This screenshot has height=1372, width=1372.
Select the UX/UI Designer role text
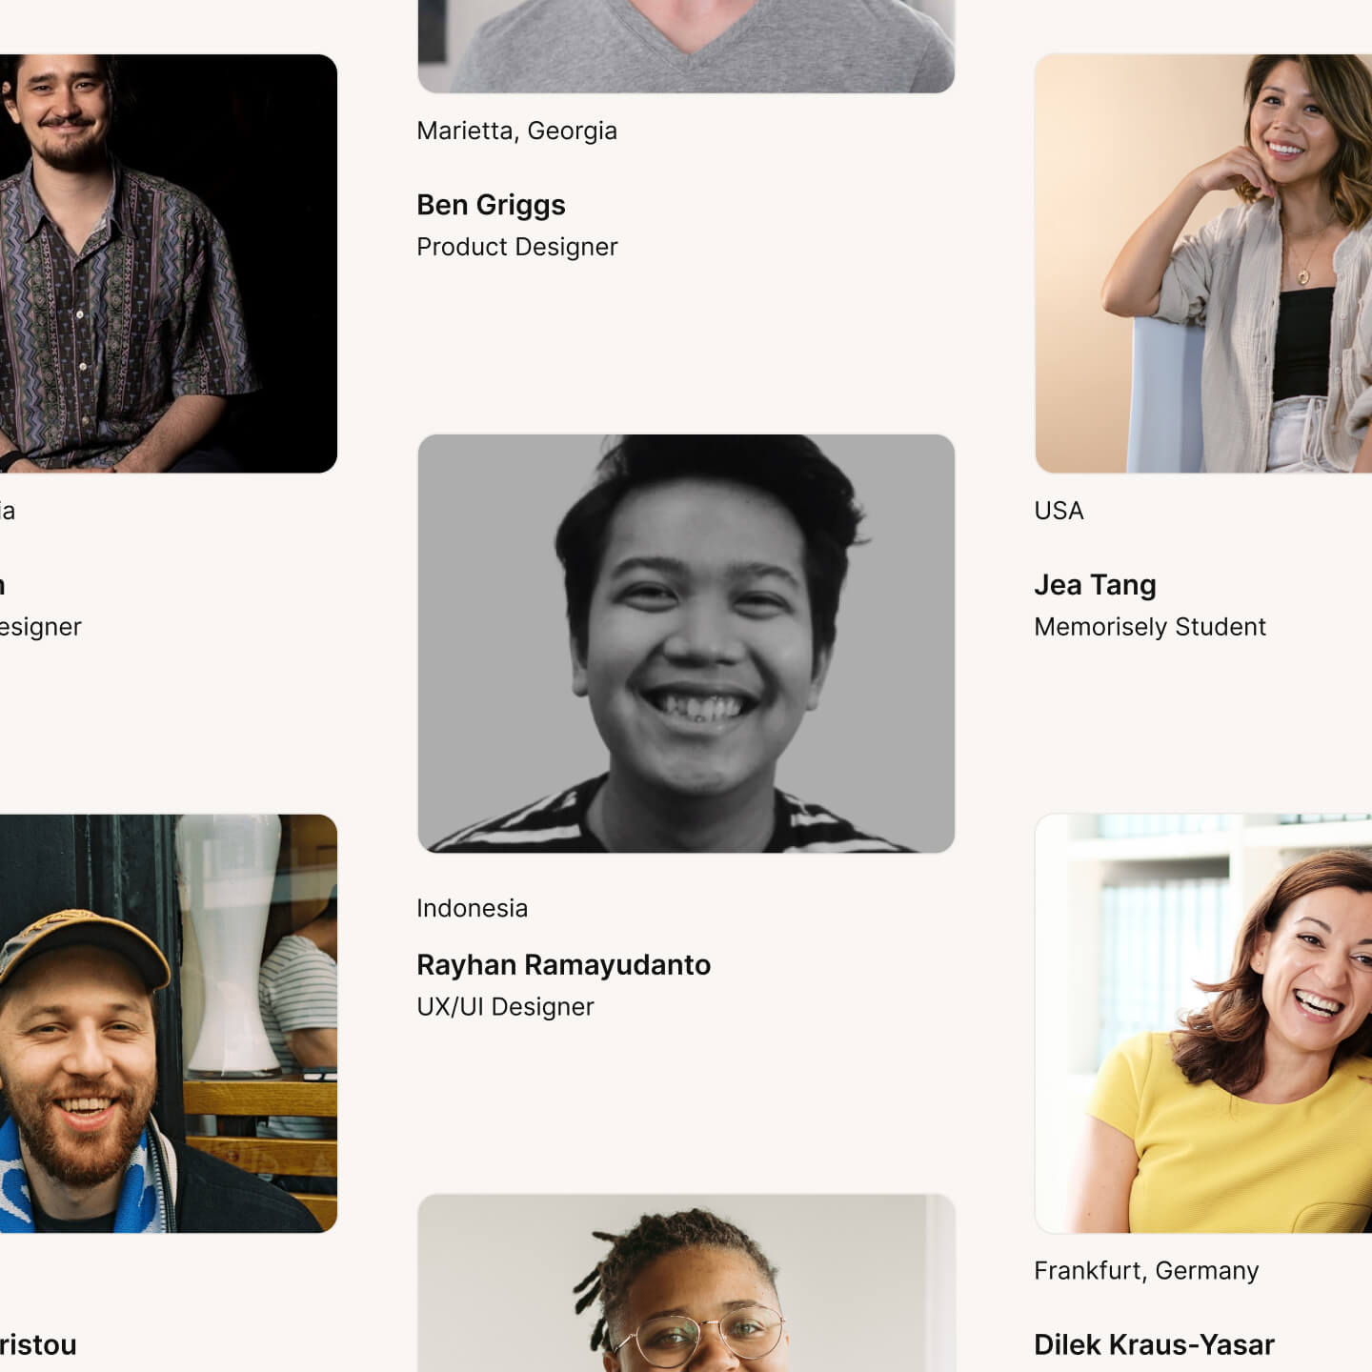505,1007
